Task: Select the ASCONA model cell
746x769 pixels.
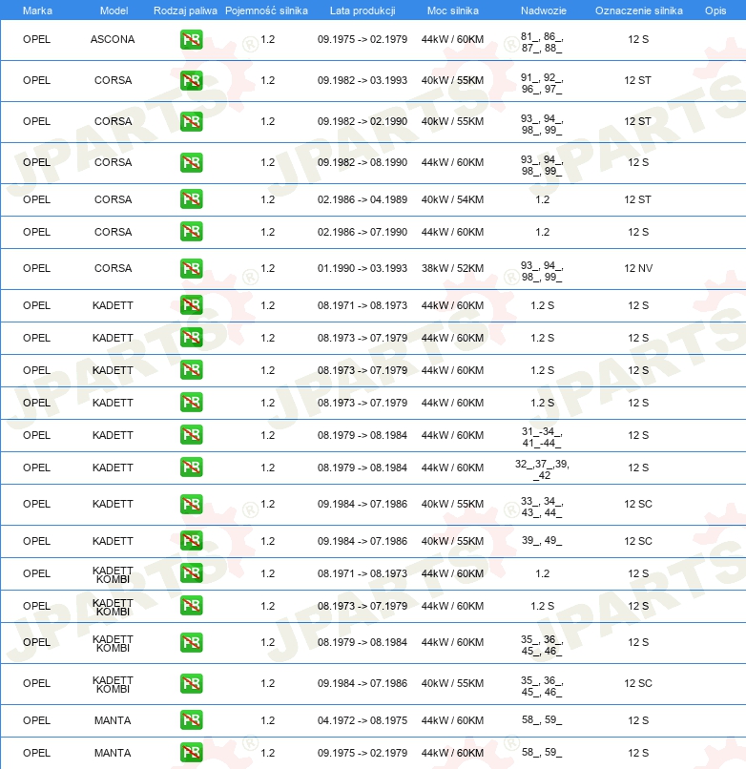Action: coord(113,39)
